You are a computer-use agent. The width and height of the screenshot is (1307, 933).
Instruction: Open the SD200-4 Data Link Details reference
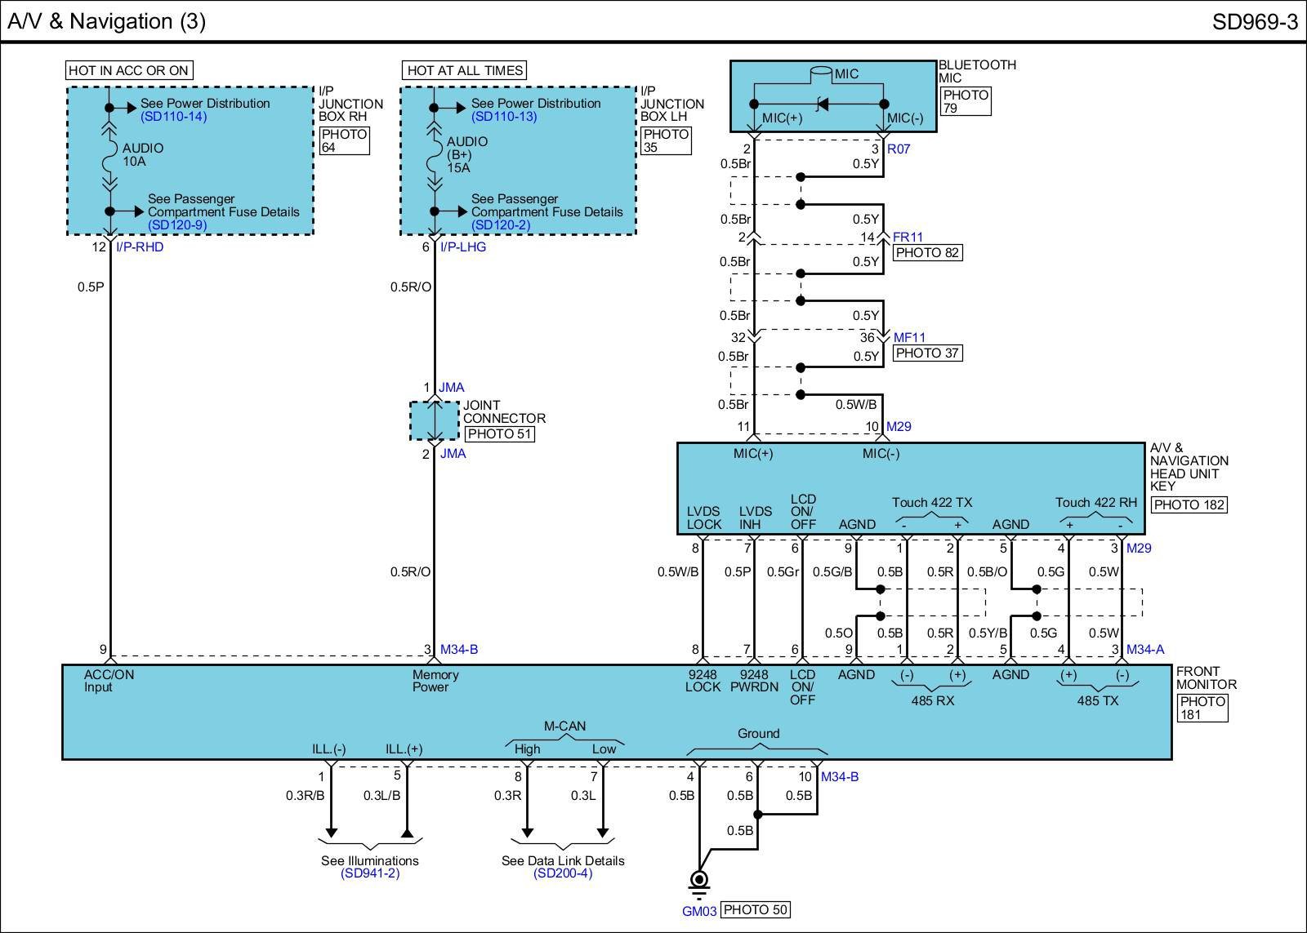tap(563, 873)
